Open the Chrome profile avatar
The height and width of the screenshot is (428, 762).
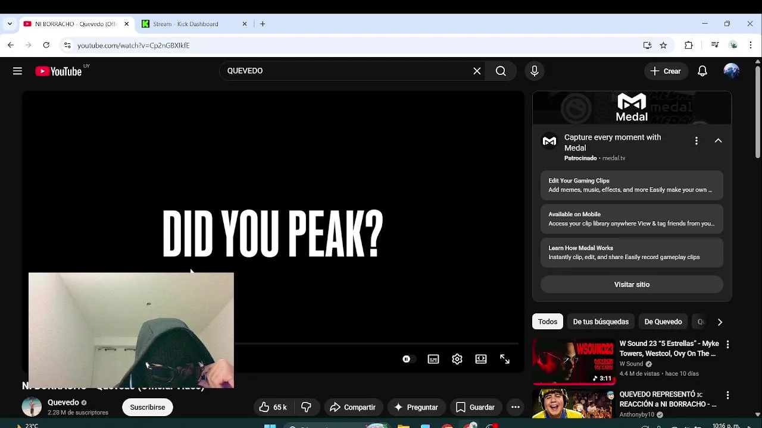[733, 45]
